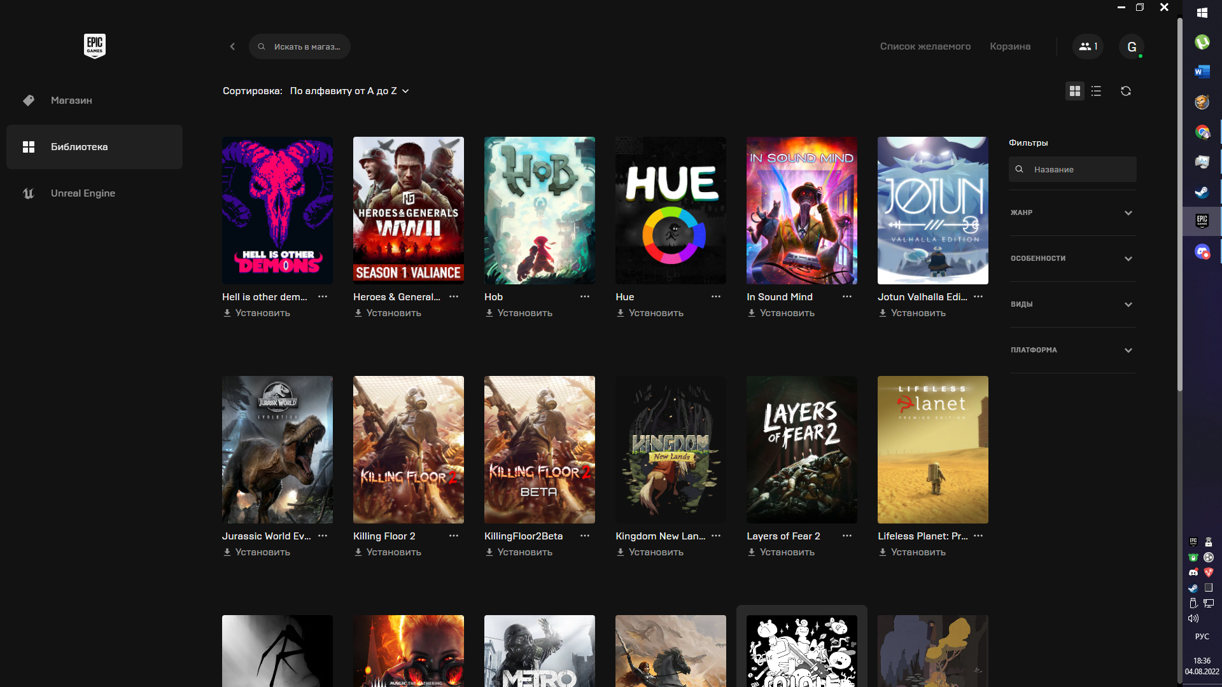Click the volume tray icon
1222x687 pixels.
pyautogui.click(x=1193, y=618)
